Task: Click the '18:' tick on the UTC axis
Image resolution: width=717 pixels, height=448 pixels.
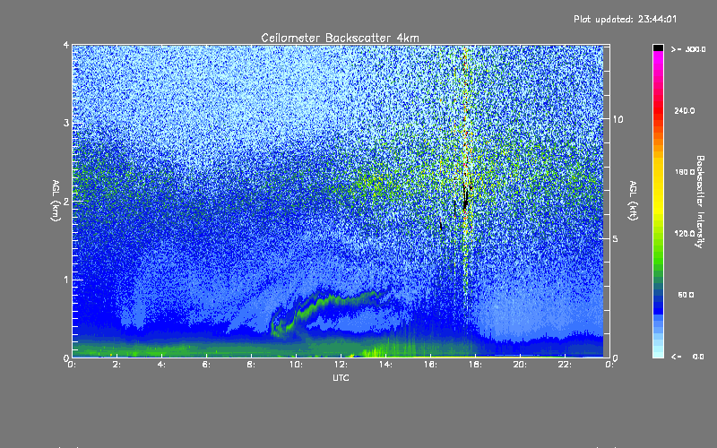Action: pos(475,365)
